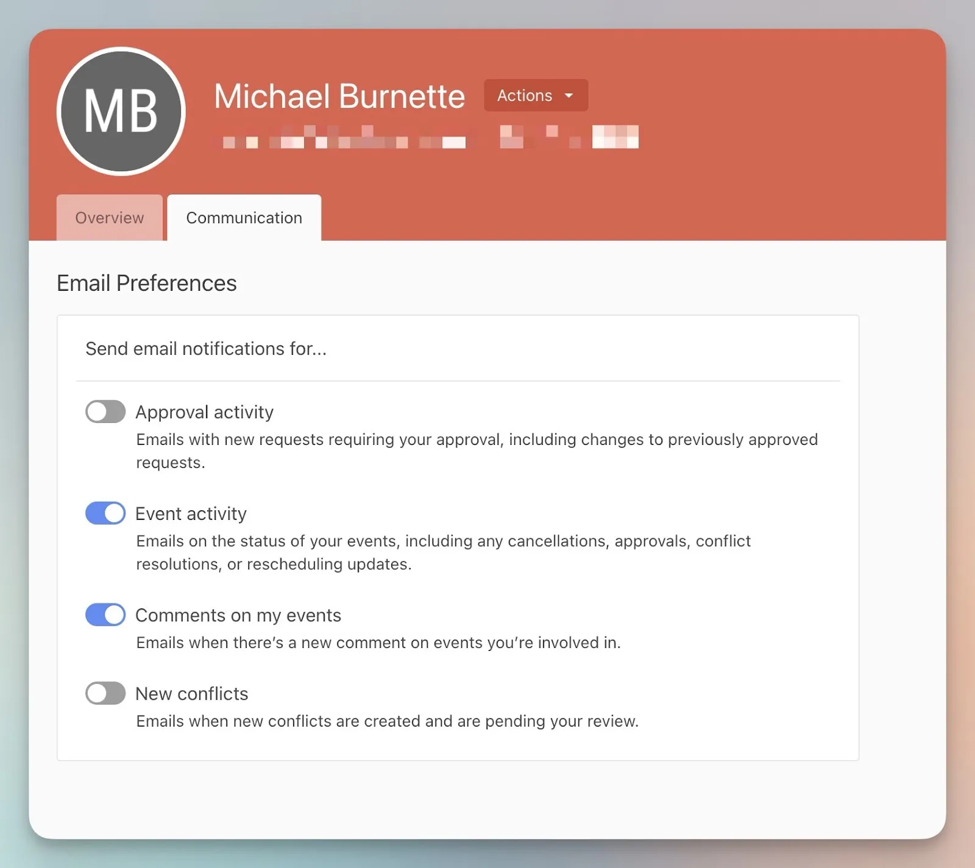Image resolution: width=975 pixels, height=868 pixels.
Task: Turn off Comments on my events toggle
Action: 105,615
